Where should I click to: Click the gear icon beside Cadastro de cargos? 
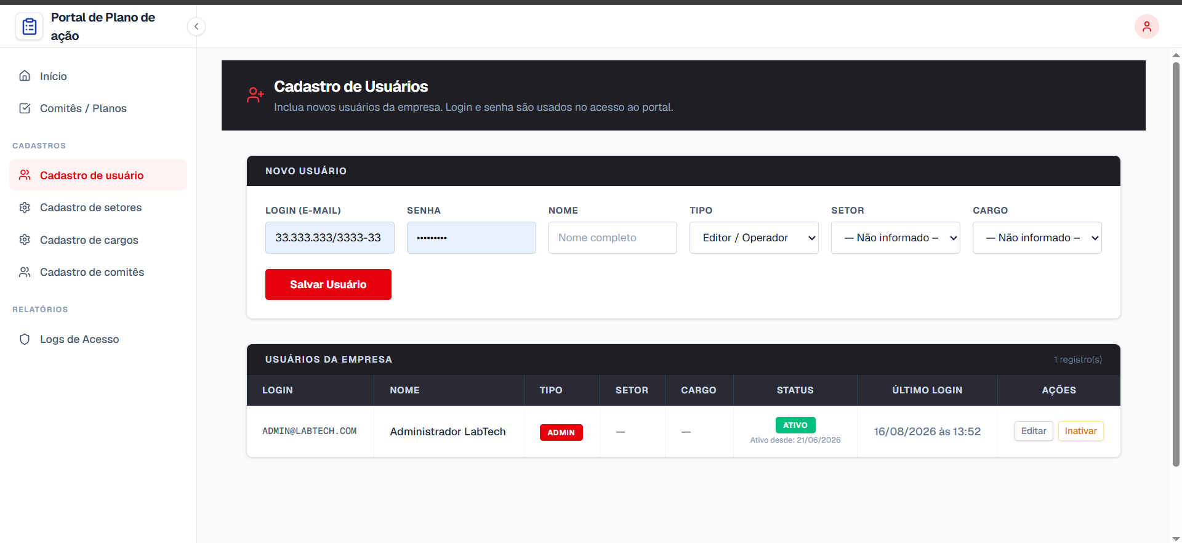[25, 239]
